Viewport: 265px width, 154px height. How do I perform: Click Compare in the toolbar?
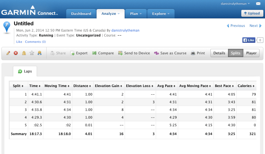[103, 53]
